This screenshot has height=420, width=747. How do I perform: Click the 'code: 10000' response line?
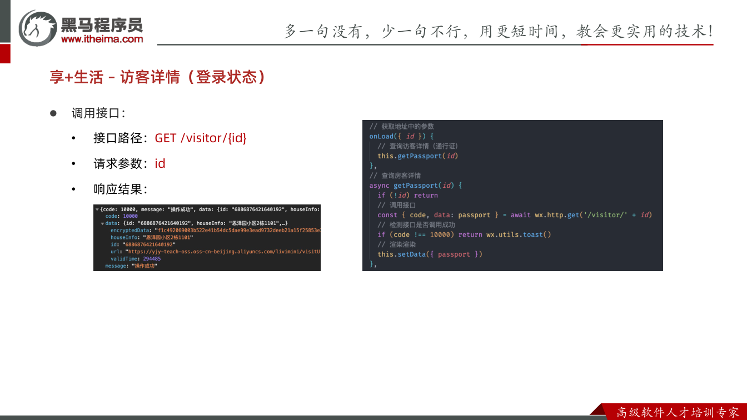point(122,216)
